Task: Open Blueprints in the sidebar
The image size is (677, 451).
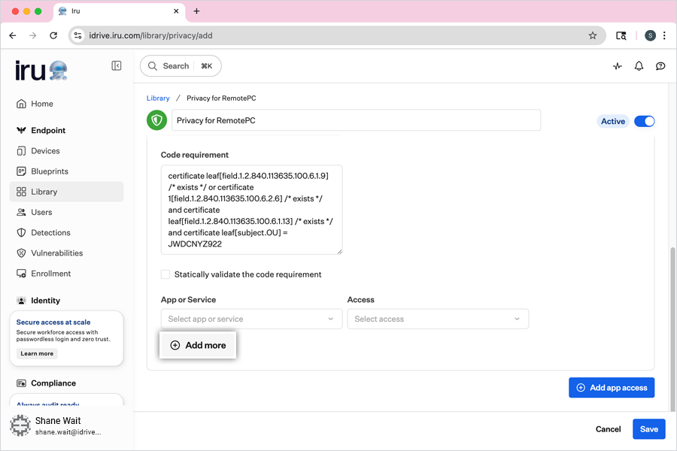Action: coord(50,171)
